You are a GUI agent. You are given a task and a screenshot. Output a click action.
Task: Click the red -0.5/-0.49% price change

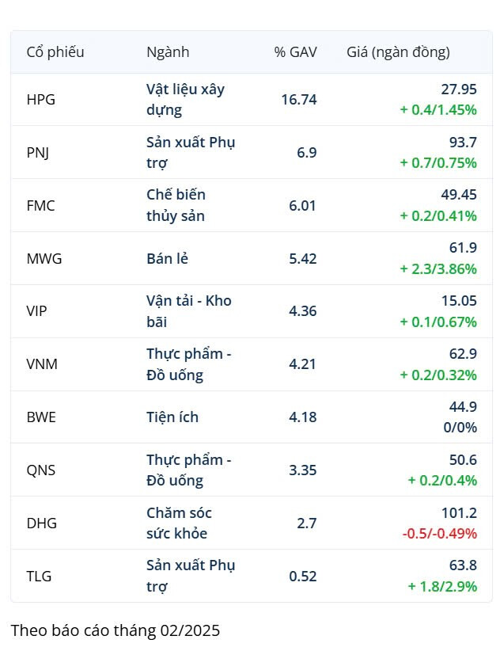coord(439,534)
